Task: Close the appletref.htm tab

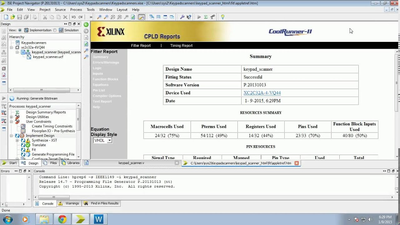Action: pos(297,163)
